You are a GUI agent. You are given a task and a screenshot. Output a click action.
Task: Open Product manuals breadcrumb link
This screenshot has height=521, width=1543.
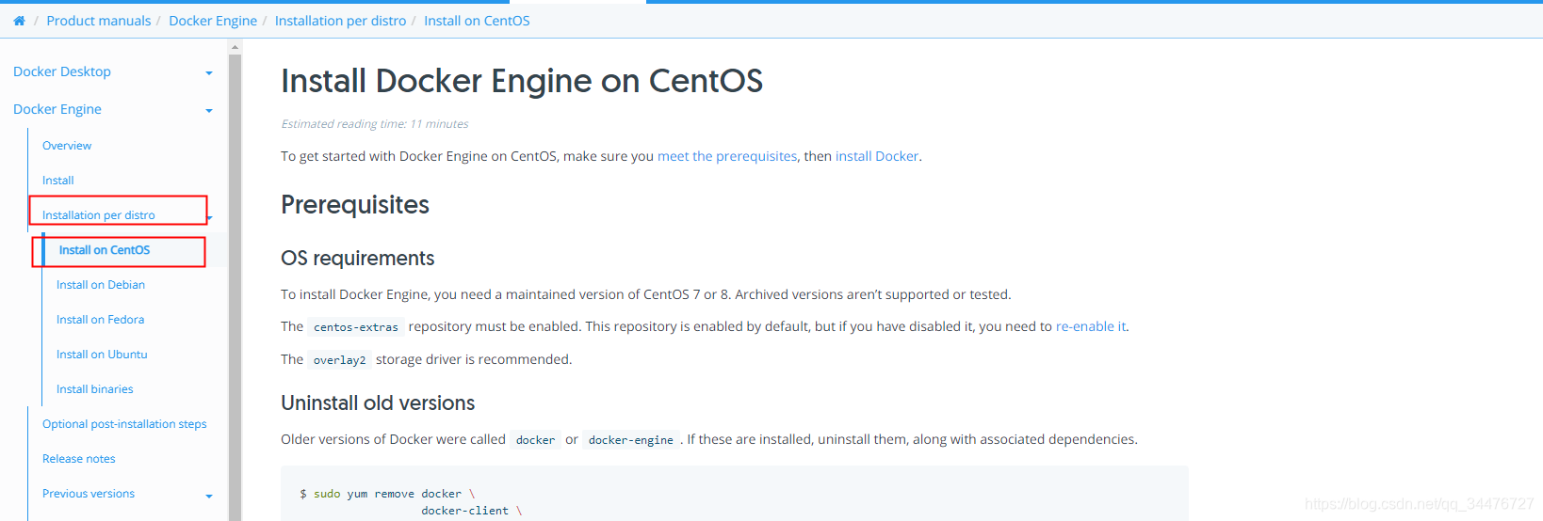(99, 21)
